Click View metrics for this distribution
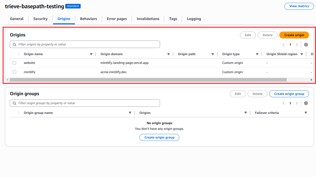 click(299, 6)
